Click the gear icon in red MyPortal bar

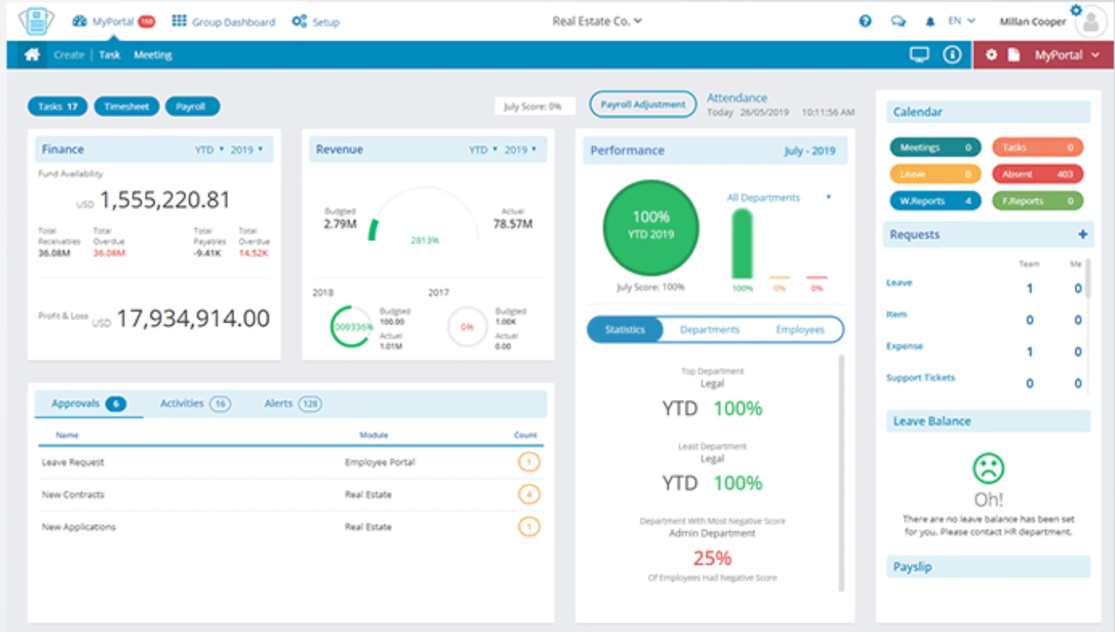[991, 55]
